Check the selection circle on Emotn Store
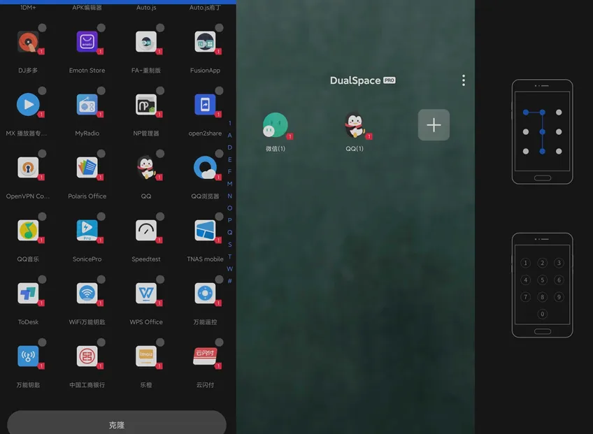This screenshot has width=593, height=434. (101, 27)
